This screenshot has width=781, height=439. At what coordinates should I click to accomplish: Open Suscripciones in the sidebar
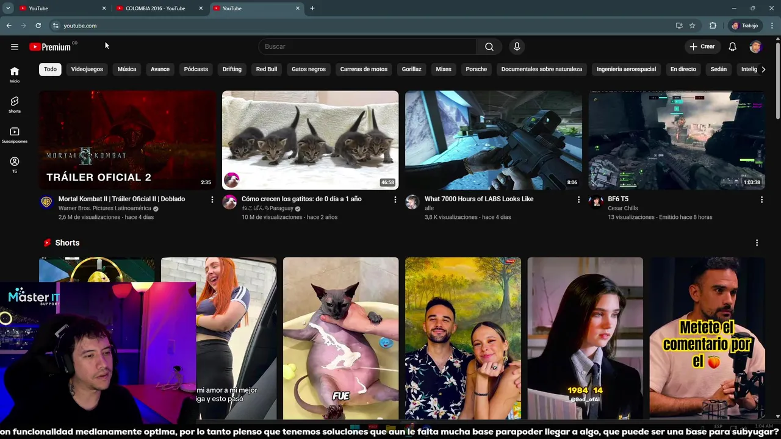tap(15, 135)
